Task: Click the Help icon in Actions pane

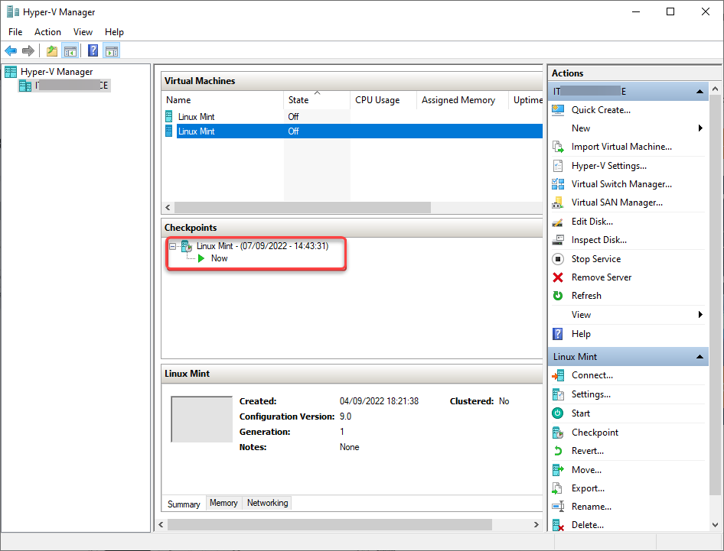Action: (558, 333)
